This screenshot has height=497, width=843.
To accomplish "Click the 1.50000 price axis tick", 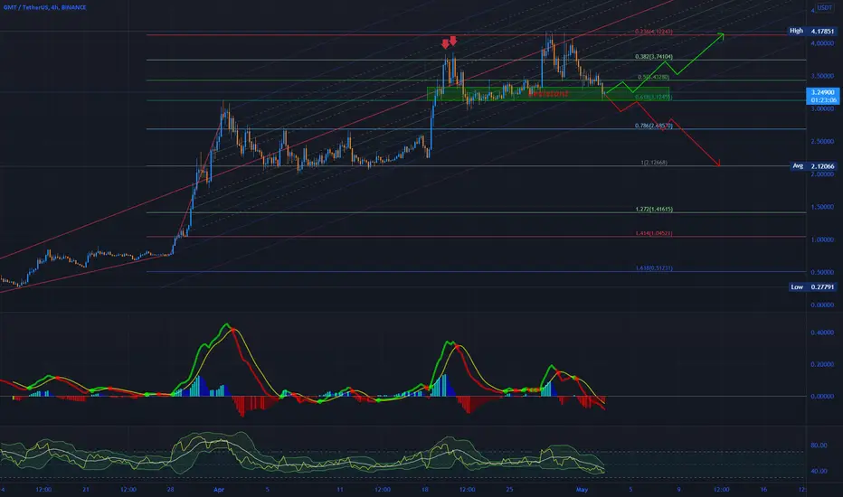I will click(822, 207).
